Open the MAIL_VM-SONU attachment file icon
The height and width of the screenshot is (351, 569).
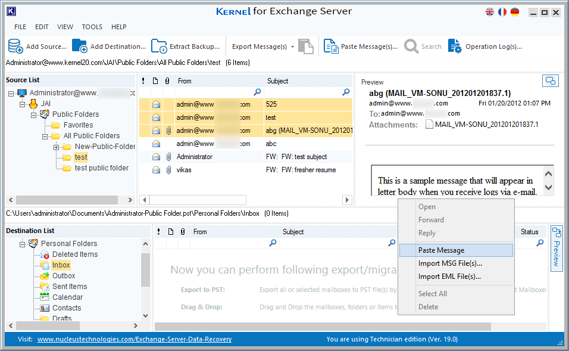point(429,125)
